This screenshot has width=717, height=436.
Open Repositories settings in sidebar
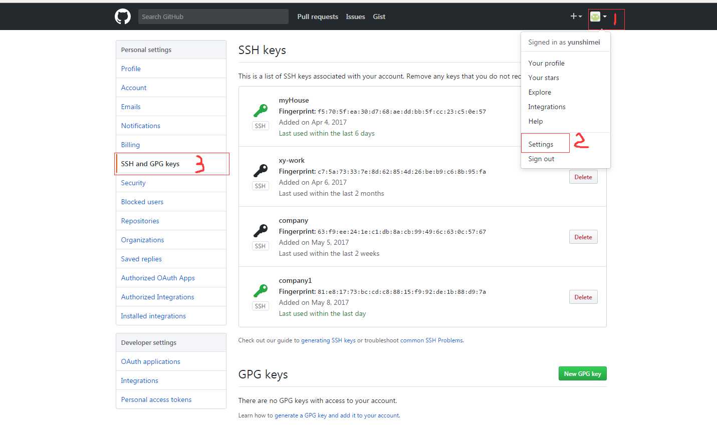coord(171,221)
